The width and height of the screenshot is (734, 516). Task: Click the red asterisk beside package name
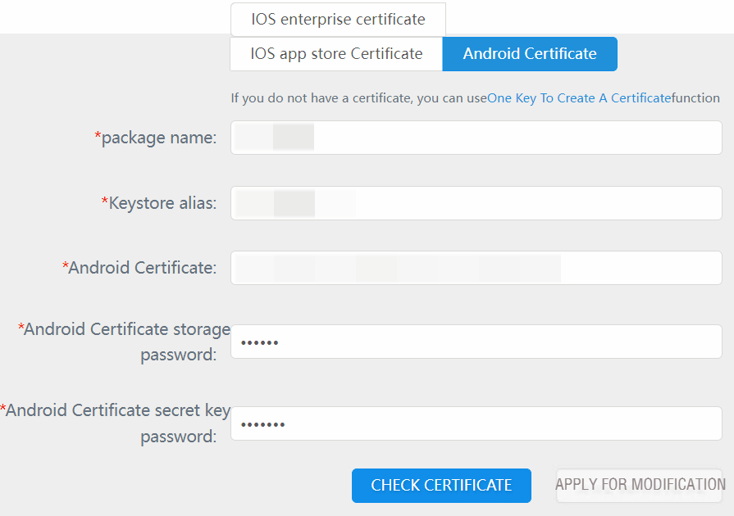[x=97, y=135]
